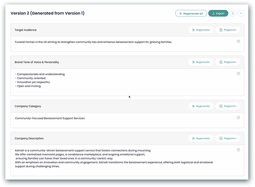
Task: Open help icon beside Company Category text
Action: click(238, 117)
